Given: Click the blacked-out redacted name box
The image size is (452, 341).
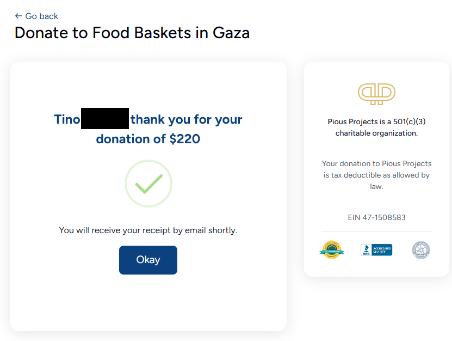Looking at the screenshot, I should coord(104,119).
